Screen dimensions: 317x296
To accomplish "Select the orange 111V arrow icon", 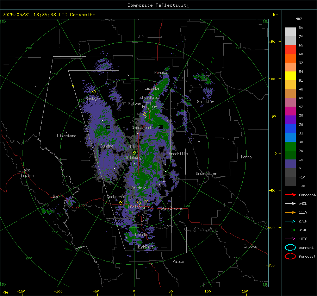I will [x=290, y=212].
